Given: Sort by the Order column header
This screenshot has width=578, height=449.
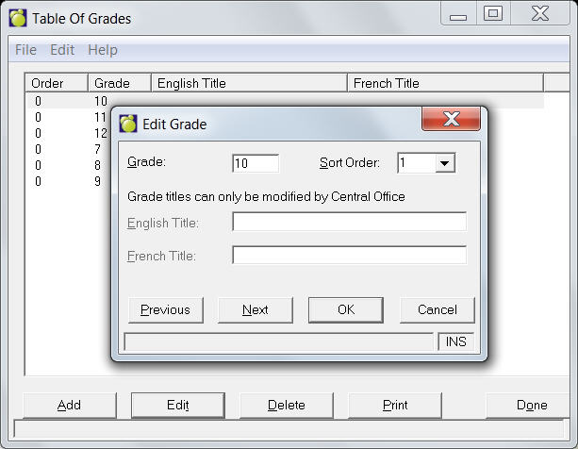Looking at the screenshot, I should pos(56,83).
